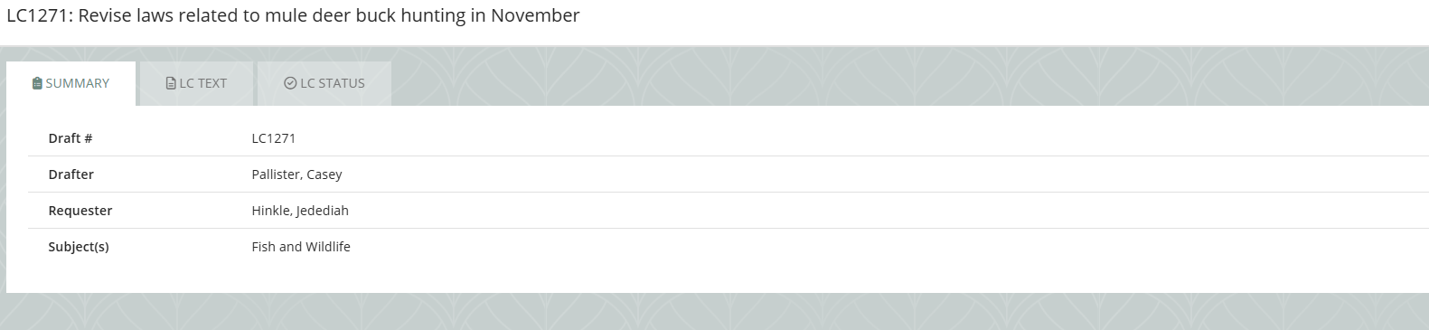The image size is (1429, 330).
Task: Click the checkmark circle icon on LC Status
Action: coord(290,83)
